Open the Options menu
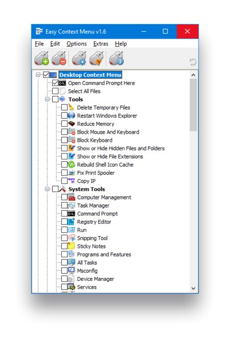 tap(76, 44)
